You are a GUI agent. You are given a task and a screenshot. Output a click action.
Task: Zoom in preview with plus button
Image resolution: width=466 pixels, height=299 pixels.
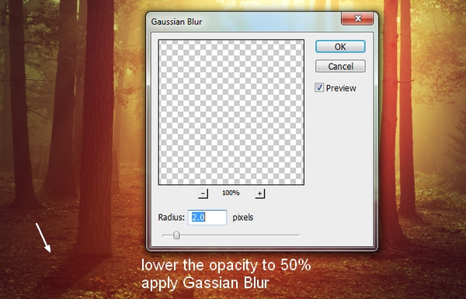point(259,194)
